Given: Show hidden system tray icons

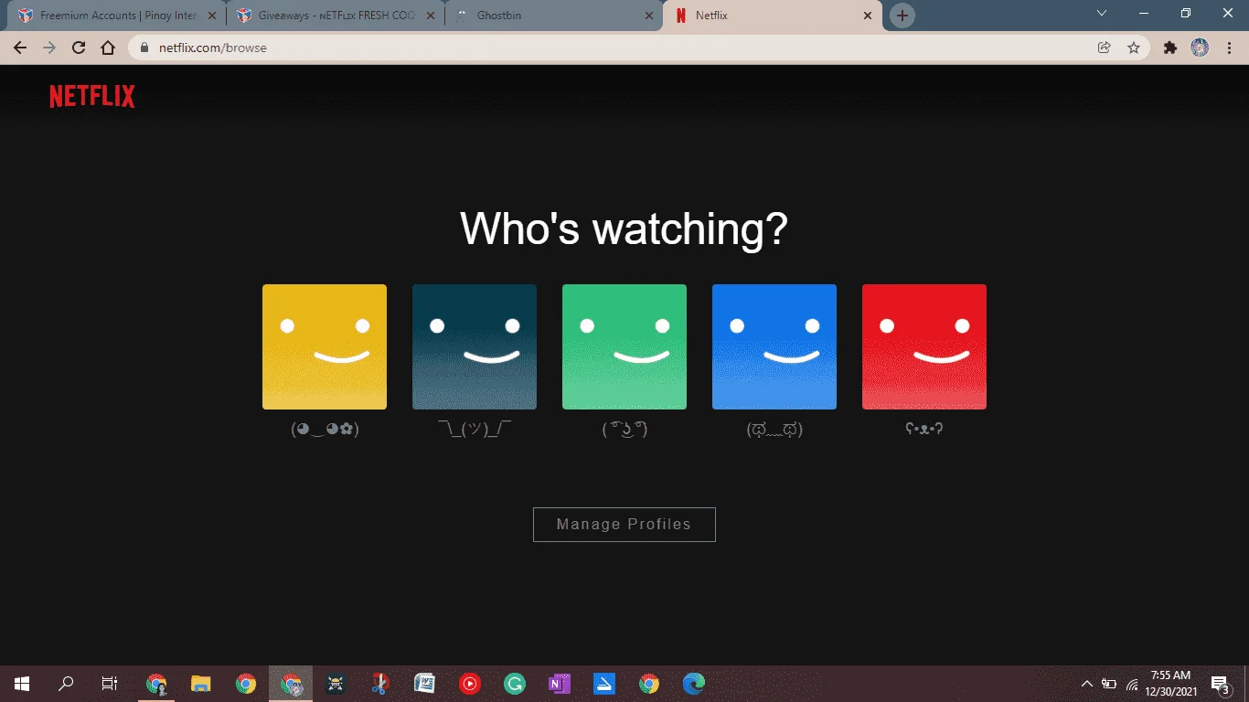Looking at the screenshot, I should pos(1087,683).
